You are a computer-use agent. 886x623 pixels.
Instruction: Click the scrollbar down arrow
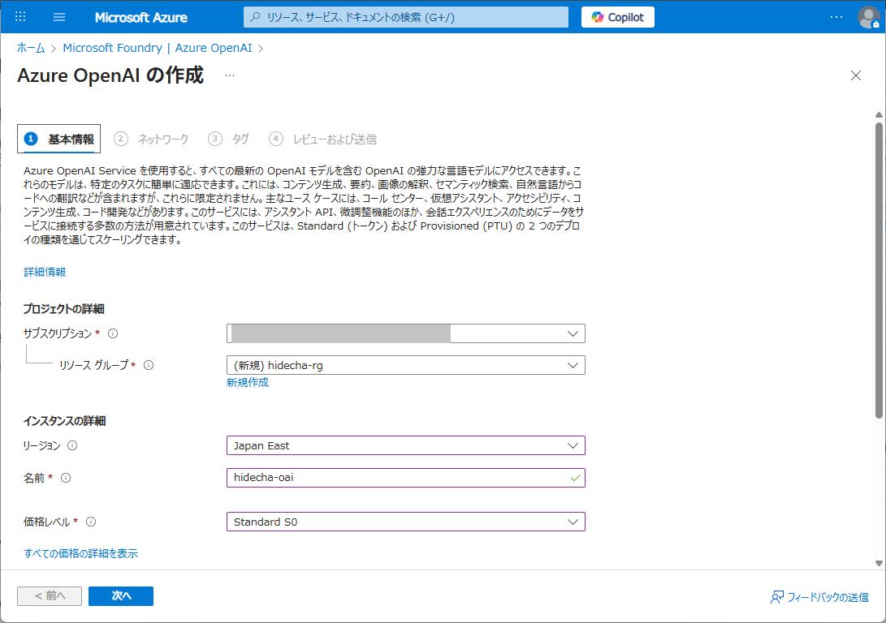click(879, 563)
